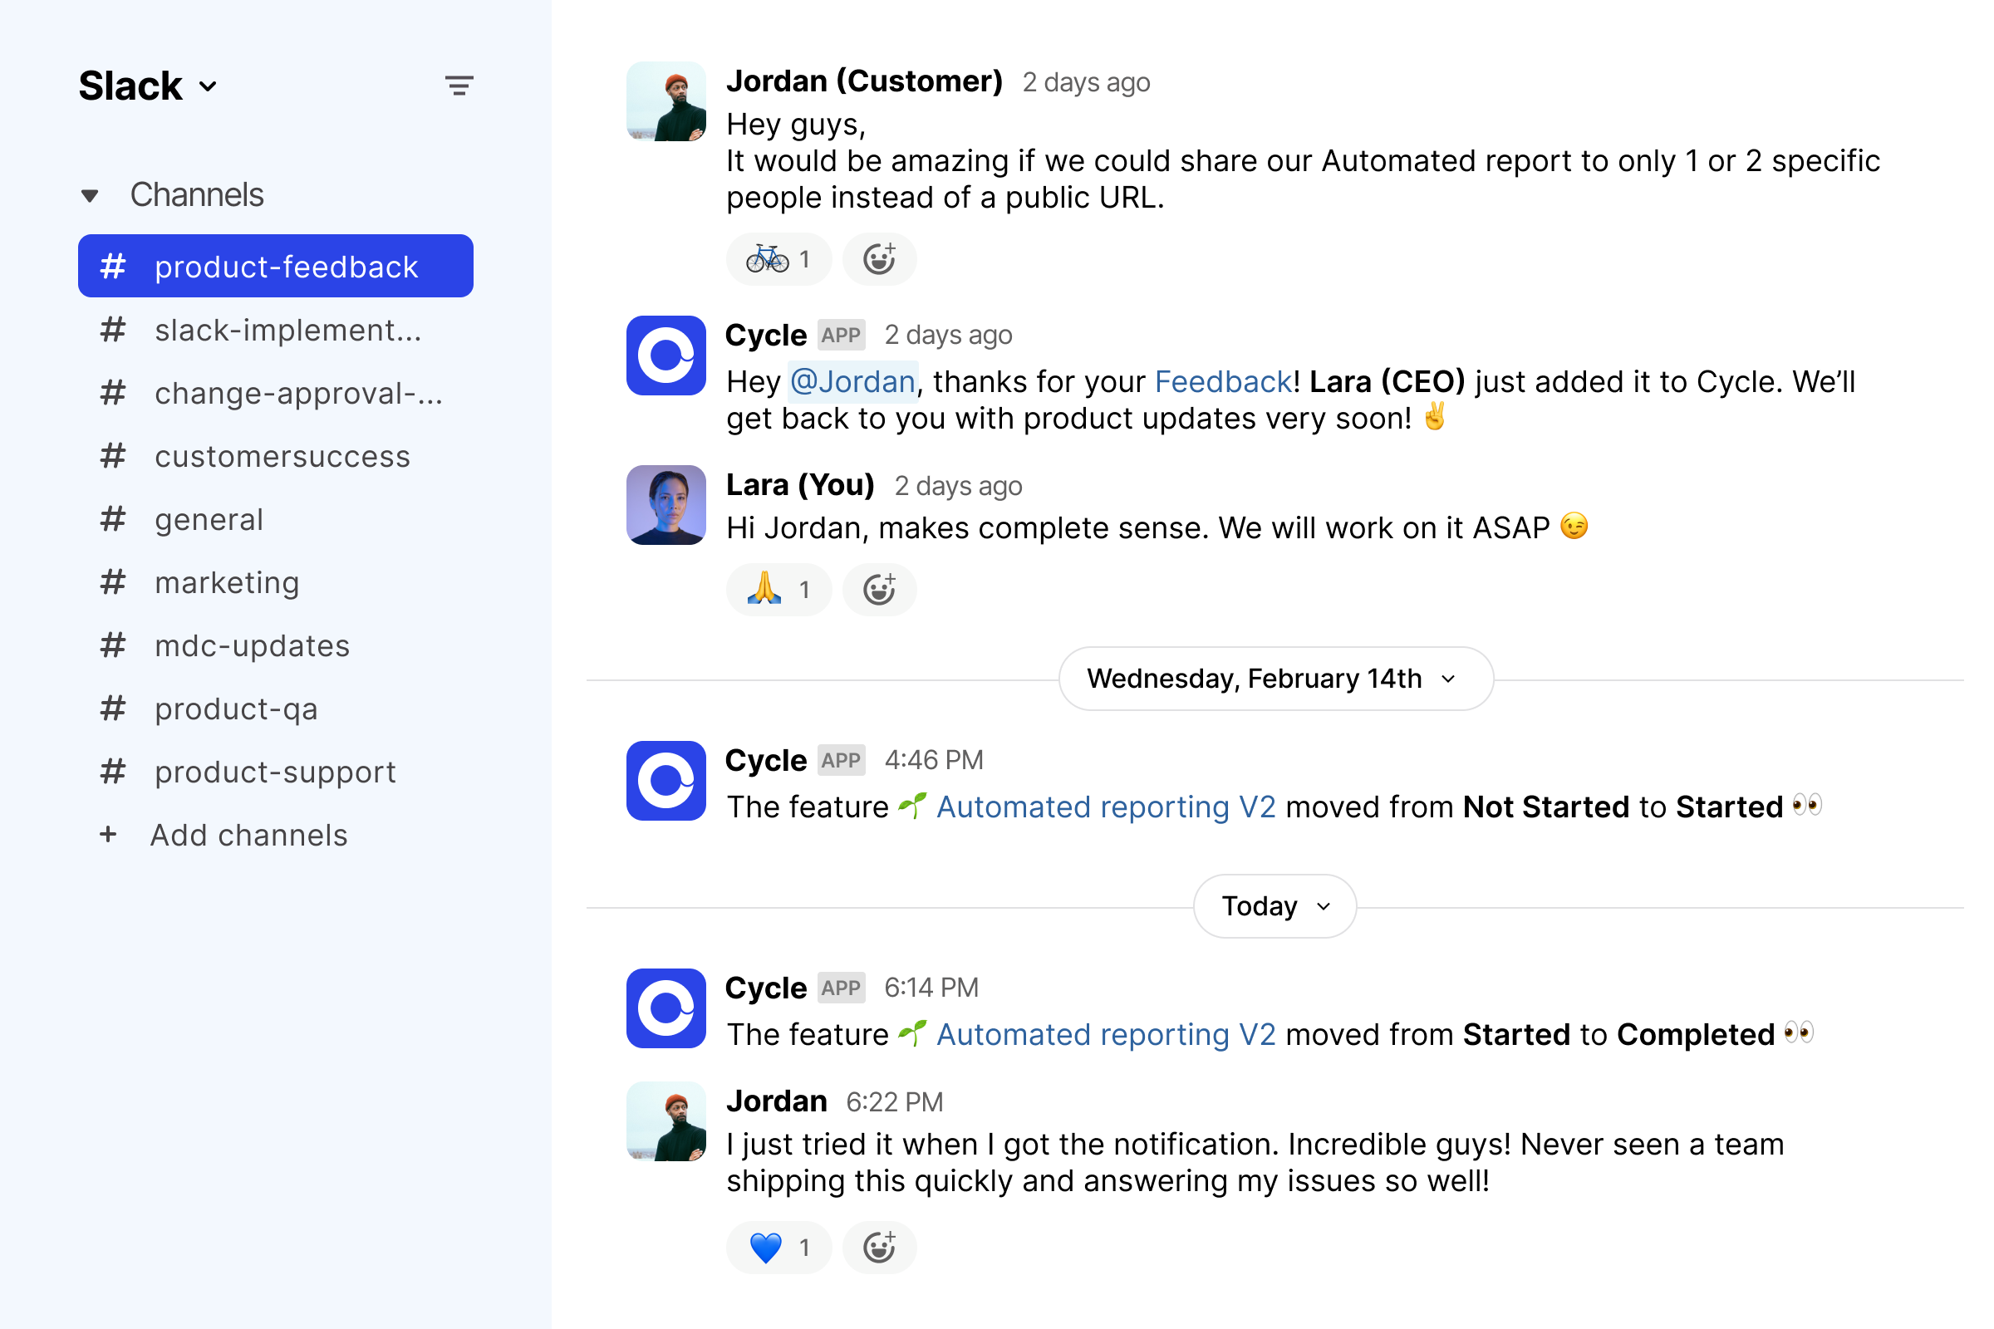Expand the Wednesday, February 14th date dropdown

click(x=1276, y=679)
